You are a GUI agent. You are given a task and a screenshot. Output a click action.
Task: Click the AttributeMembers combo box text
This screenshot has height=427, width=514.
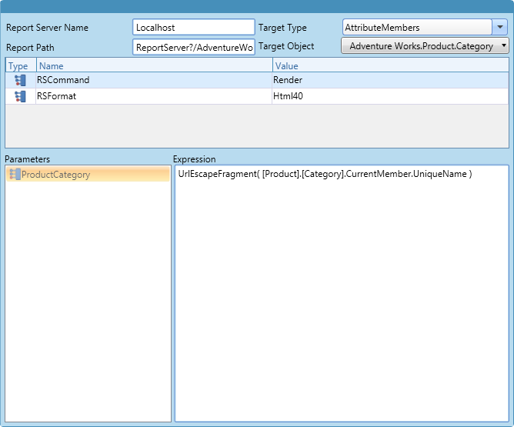click(x=382, y=28)
